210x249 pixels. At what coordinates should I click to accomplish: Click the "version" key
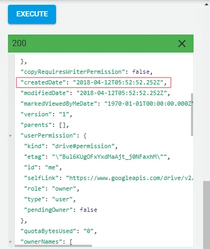(x=36, y=114)
